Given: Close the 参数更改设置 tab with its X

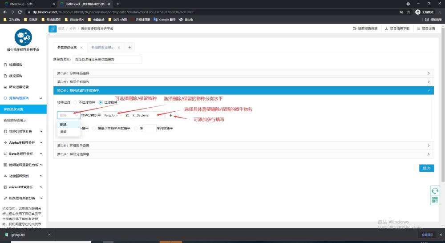Looking at the screenshot, I should coord(82,47).
